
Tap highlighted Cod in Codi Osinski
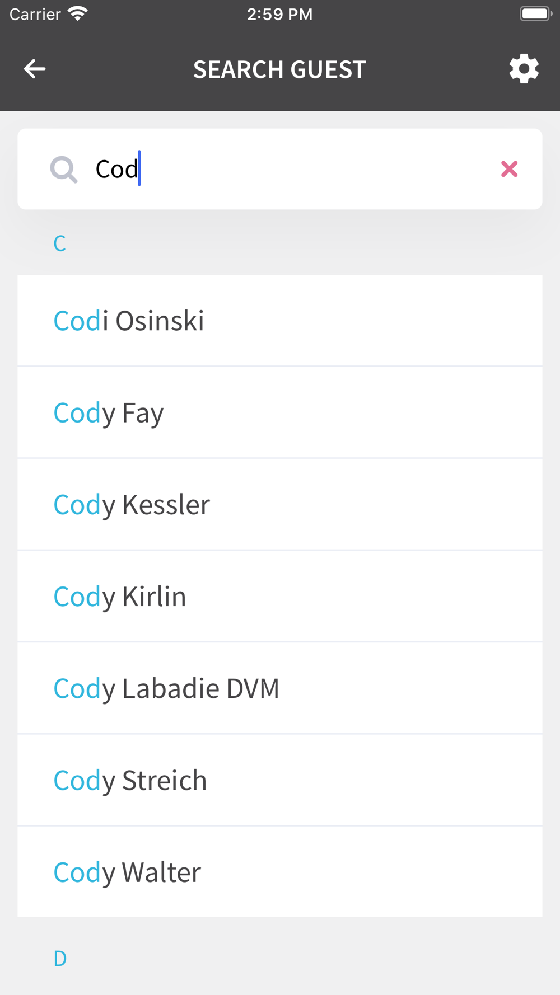(78, 321)
